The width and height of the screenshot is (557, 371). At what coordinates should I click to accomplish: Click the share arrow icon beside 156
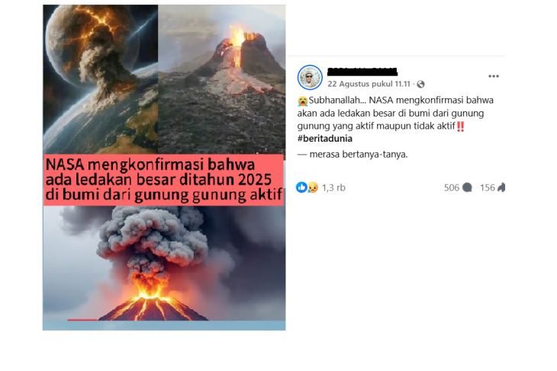click(501, 187)
